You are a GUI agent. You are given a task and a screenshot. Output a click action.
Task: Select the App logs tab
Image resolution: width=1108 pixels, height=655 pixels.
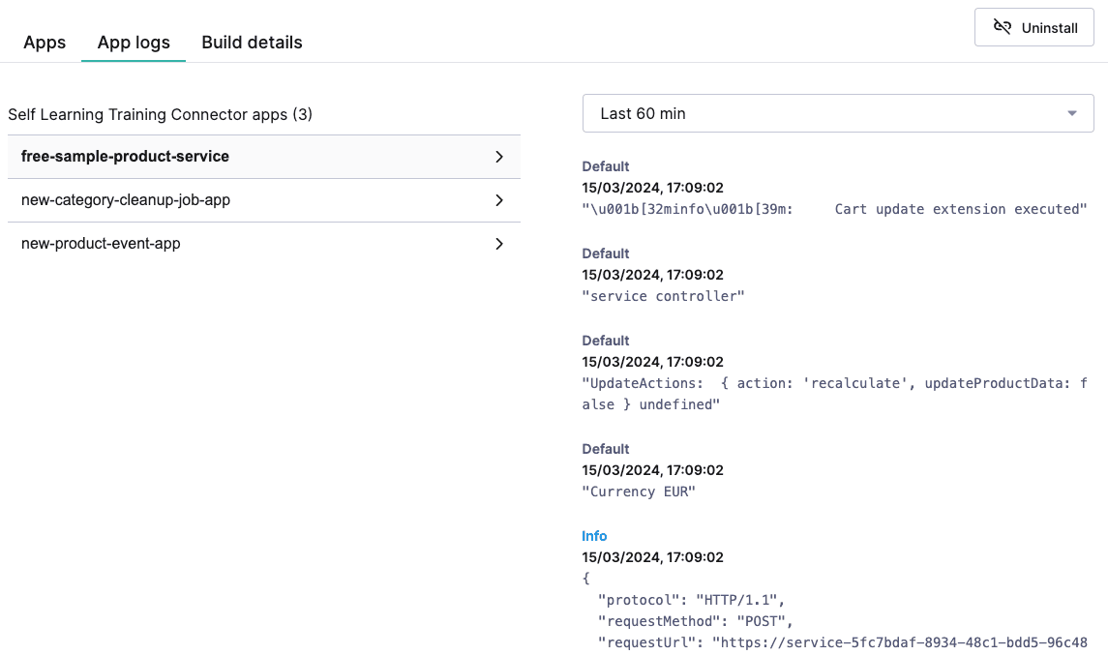(133, 43)
